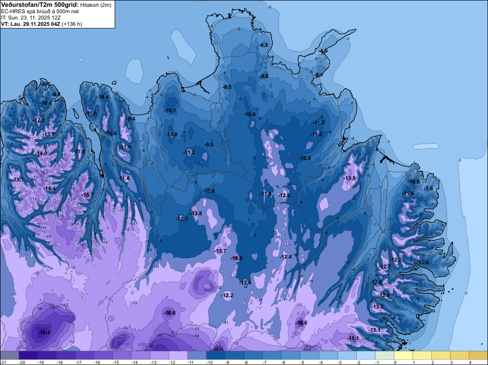Click the legend color swatch labeled -20
This screenshot has height=365, width=488.
point(28,355)
